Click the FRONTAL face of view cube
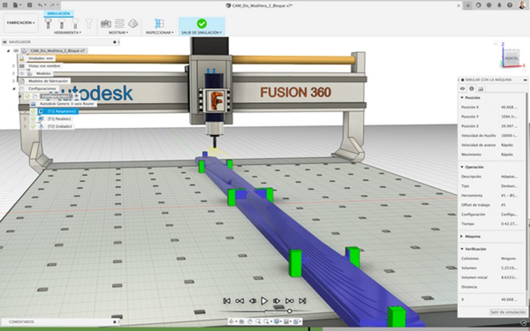 (x=511, y=58)
